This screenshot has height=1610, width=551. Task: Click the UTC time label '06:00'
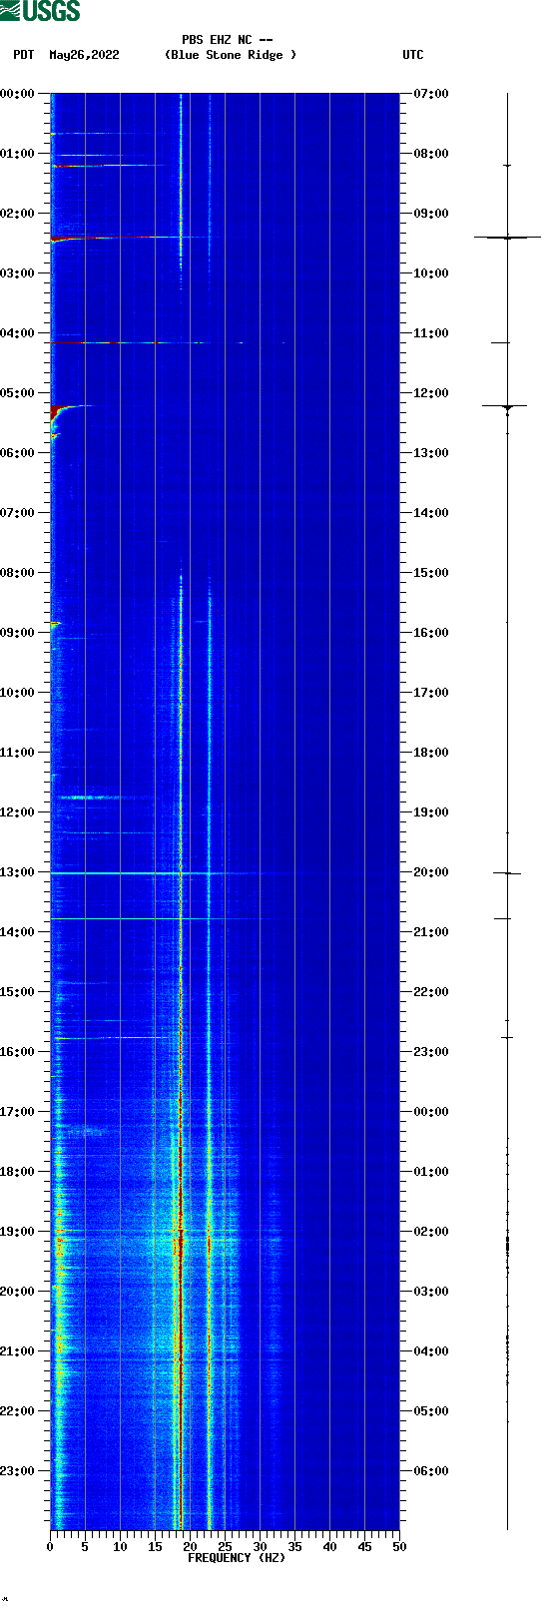click(431, 1471)
